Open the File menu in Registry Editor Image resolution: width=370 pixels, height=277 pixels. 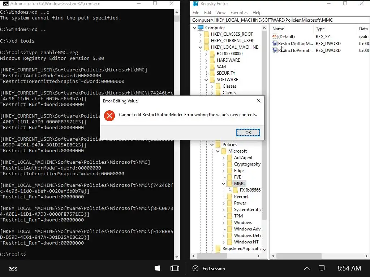(x=196, y=13)
